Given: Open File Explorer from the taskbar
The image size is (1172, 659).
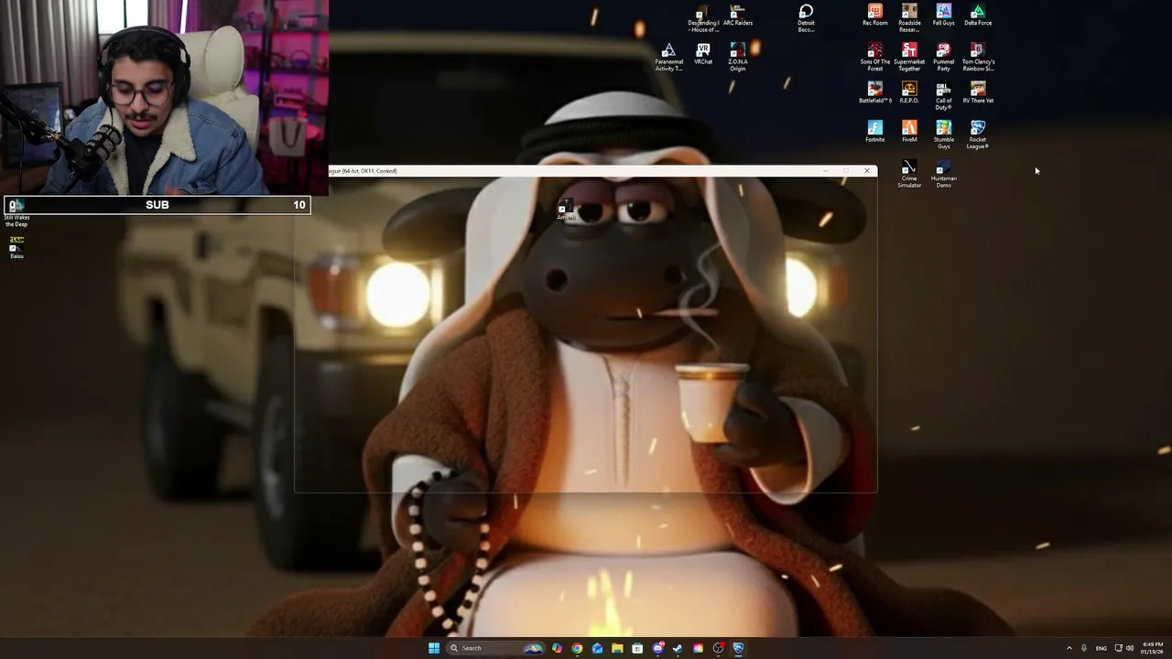Looking at the screenshot, I should tap(617, 648).
